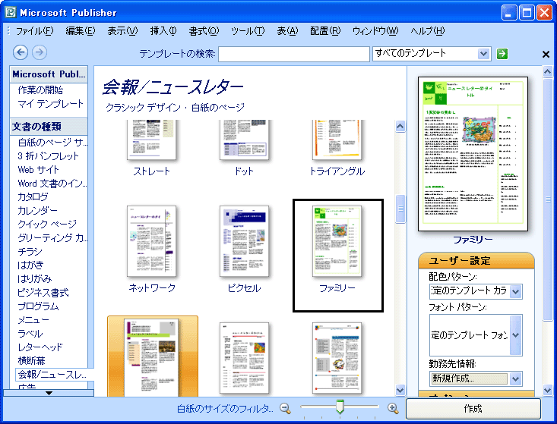The height and width of the screenshot is (424, 557).
Task: Select the トライアングル template thumbnail
Action: click(x=337, y=140)
